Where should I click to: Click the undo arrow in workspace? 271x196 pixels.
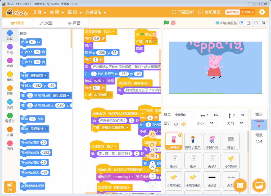click(x=152, y=135)
